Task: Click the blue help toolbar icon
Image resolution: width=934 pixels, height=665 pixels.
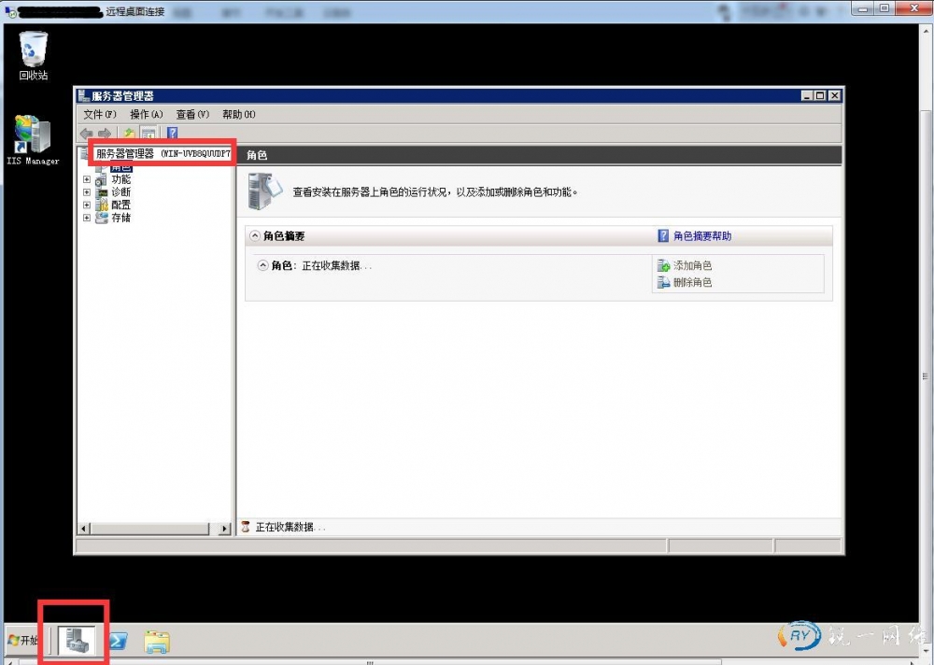Action: tap(172, 134)
